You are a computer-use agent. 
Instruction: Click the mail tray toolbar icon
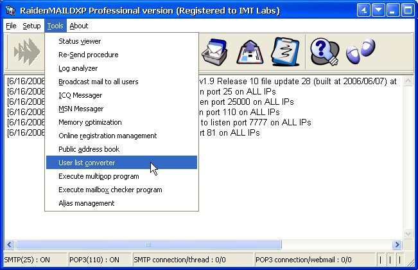213,52
